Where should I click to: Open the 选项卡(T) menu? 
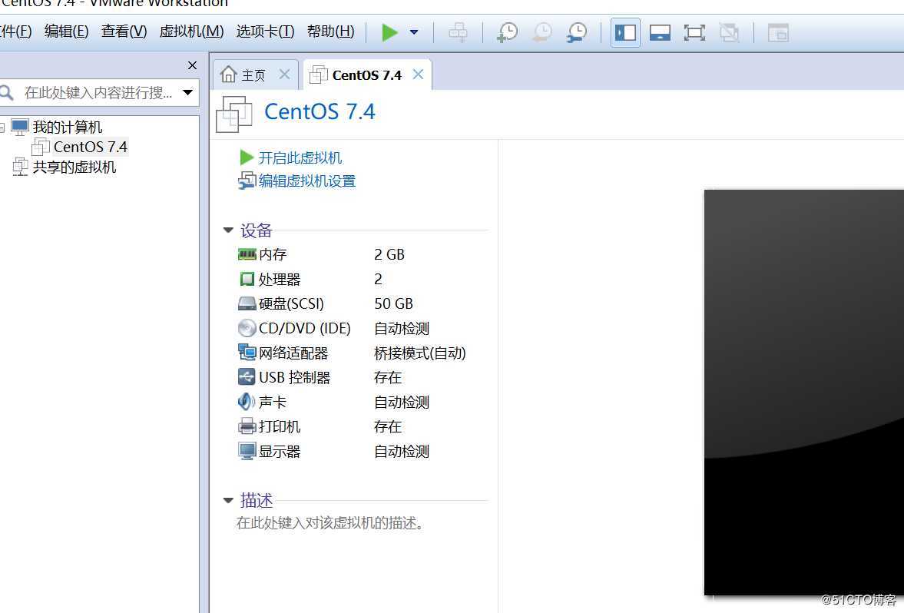click(265, 31)
